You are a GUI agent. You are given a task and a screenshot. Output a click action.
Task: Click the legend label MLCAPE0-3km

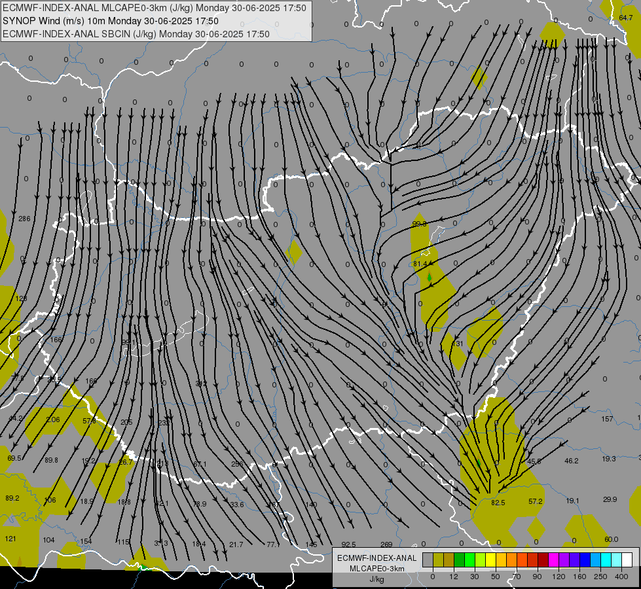click(x=377, y=569)
